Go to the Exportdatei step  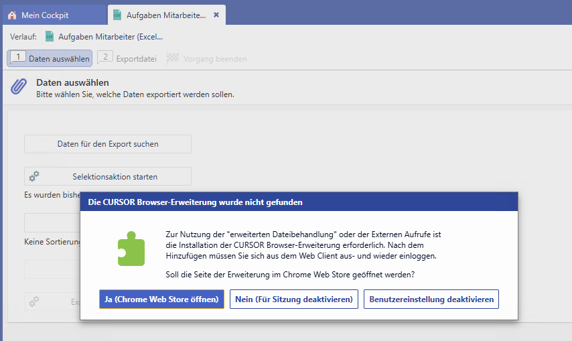pyautogui.click(x=136, y=59)
